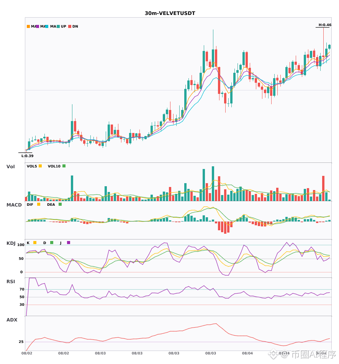Click the ADX axis value 25
This screenshot has height=364, width=339.
click(x=21, y=342)
